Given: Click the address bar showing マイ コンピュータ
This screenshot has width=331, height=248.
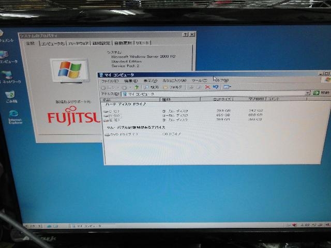Looking at the screenshot, I should point(214,94).
